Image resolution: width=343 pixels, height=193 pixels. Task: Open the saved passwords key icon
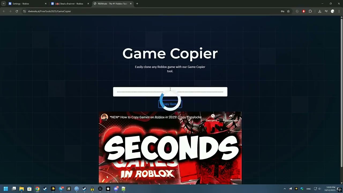282,11
